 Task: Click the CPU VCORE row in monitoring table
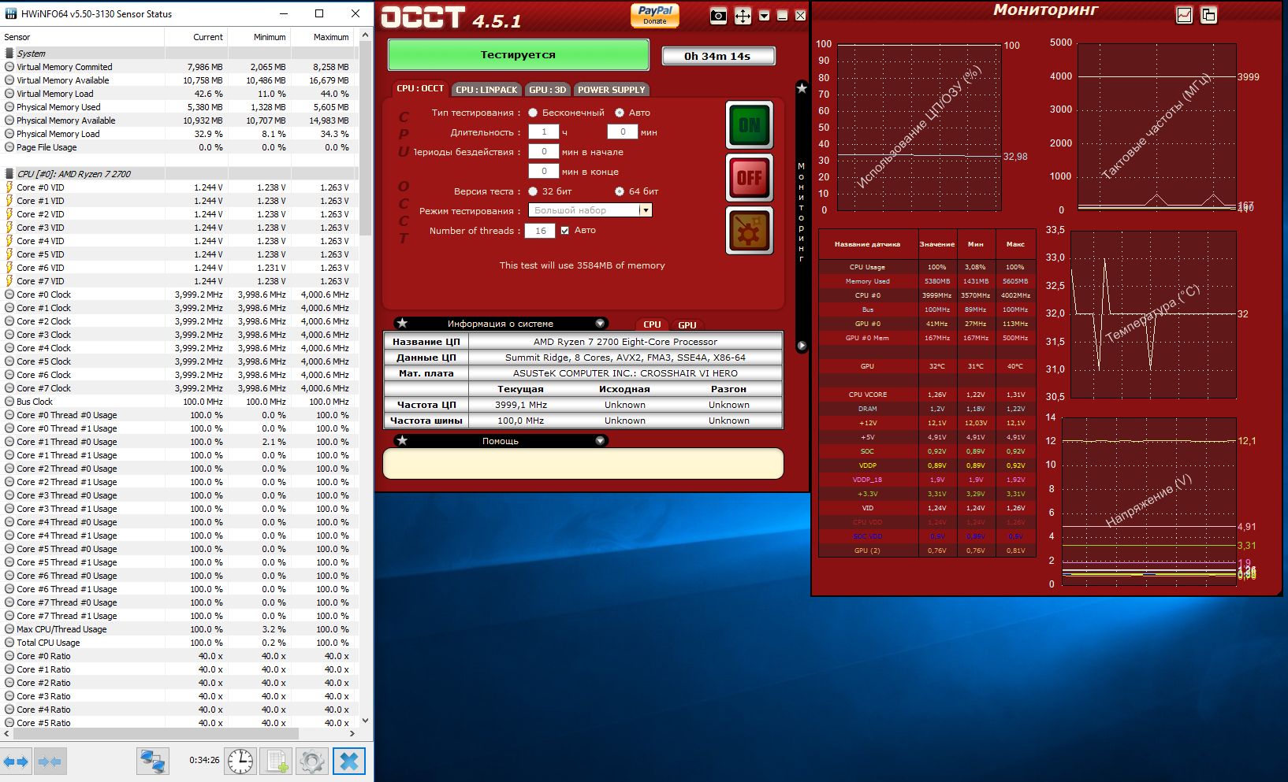[x=927, y=395]
